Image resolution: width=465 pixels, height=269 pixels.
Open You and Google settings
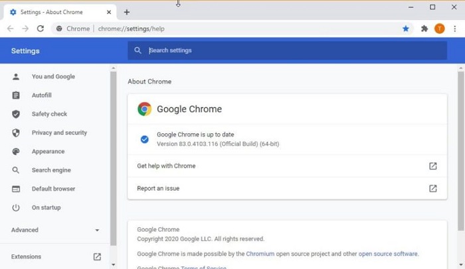[x=53, y=76]
